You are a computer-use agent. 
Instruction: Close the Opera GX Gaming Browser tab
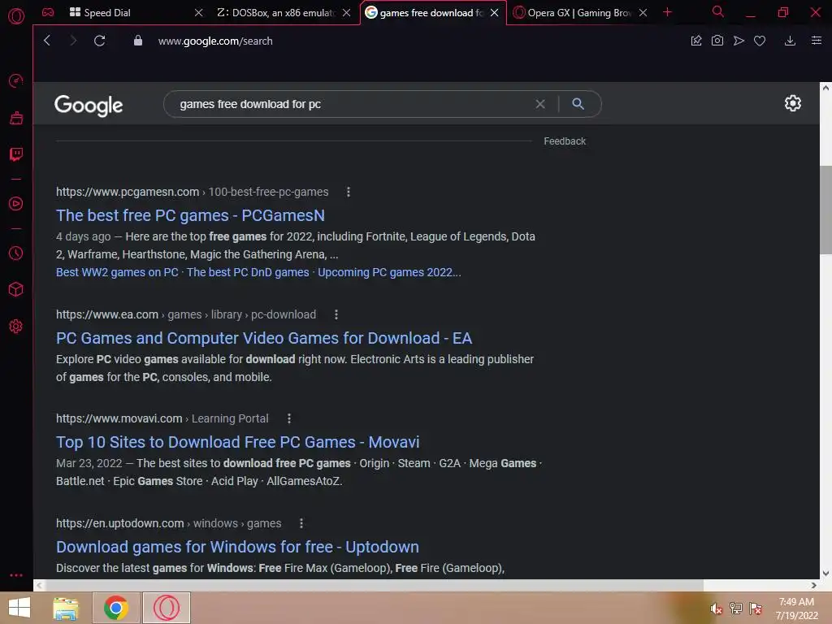[x=643, y=12]
